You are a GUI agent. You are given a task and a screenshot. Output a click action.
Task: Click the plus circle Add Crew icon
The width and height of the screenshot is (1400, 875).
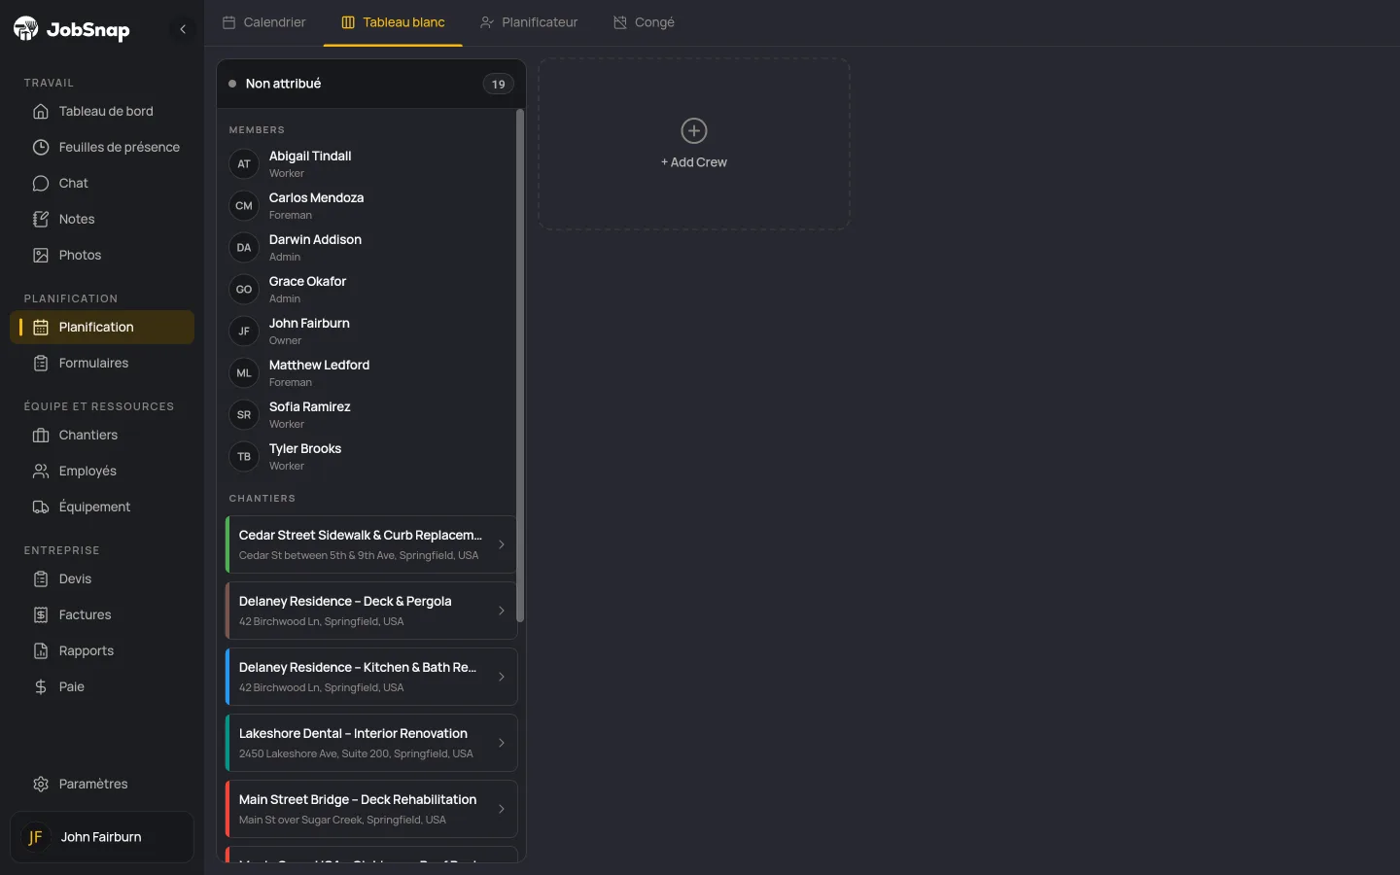[694, 130]
